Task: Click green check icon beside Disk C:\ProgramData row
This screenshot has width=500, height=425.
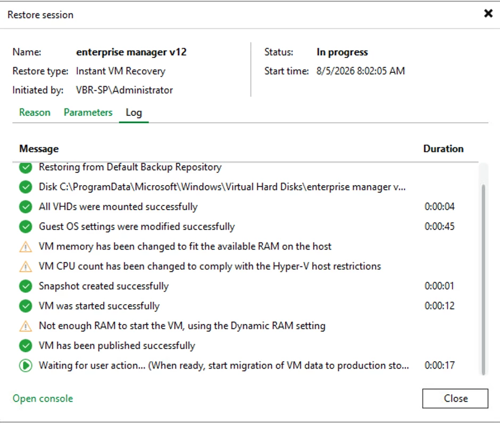Action: (26, 187)
